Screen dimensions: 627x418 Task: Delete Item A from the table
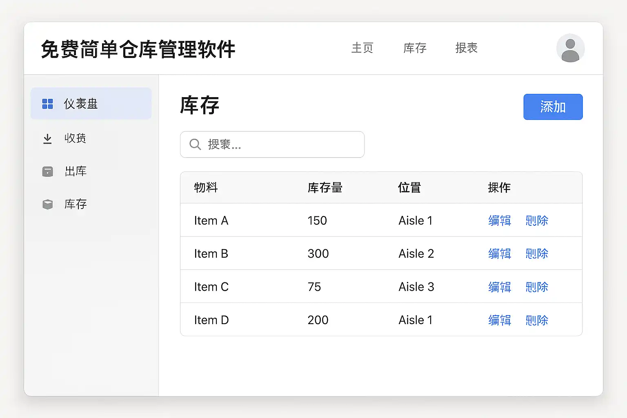tap(537, 221)
